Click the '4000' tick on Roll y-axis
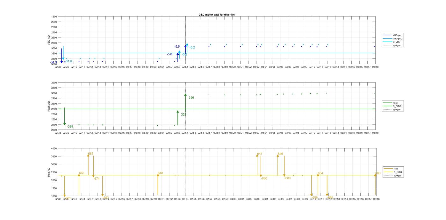Image resolution: width=446 pixels, height=220 pixels. coord(54,149)
